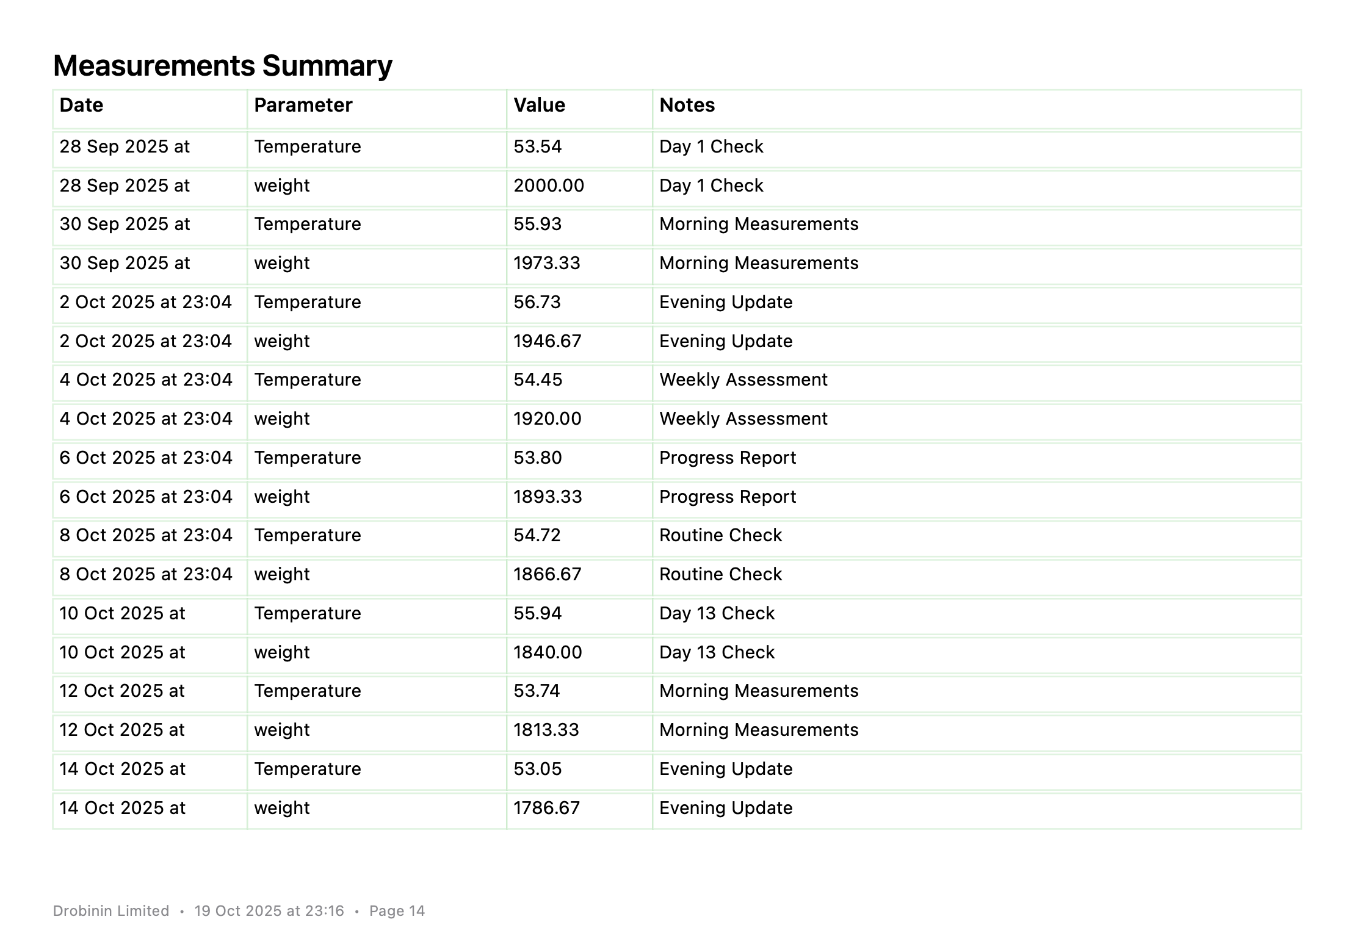
Task: Click the 1973.33 weight value
Action: pyautogui.click(x=546, y=264)
